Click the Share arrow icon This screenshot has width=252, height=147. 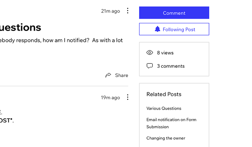(108, 75)
